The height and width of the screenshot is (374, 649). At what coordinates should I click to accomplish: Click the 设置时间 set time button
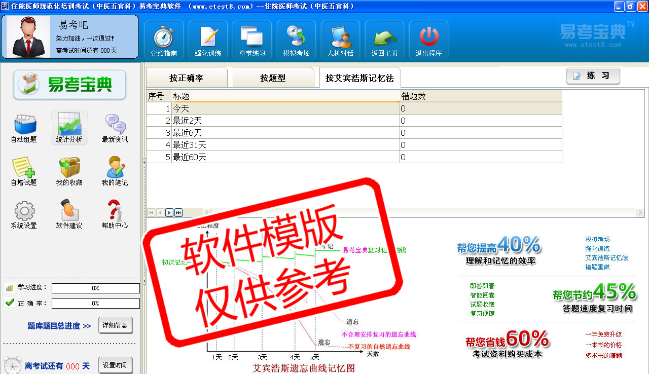pyautogui.click(x=115, y=365)
